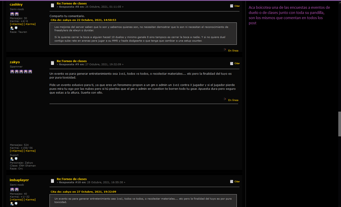Click the quoted text box in cashley's reply
Image resolution: width=341 pixels, height=207 pixels.
143,34
